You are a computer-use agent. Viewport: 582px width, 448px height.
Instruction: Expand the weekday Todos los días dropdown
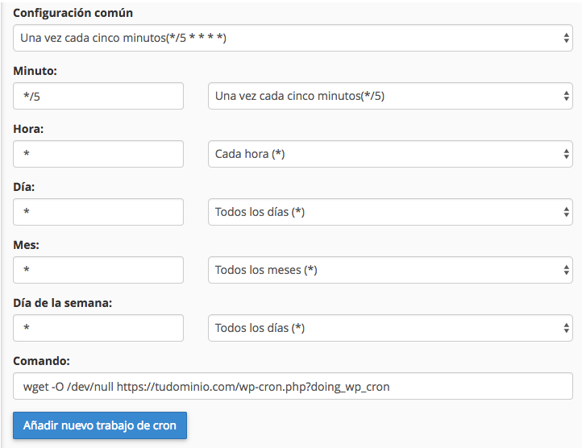(x=390, y=328)
